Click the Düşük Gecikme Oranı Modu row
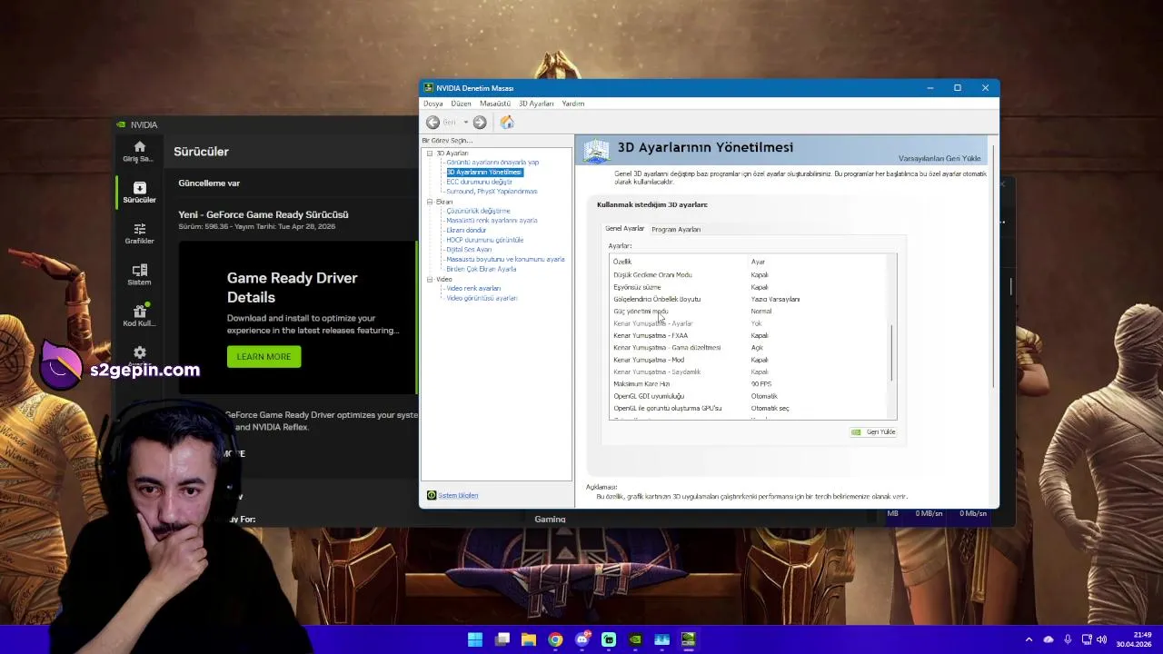The image size is (1163, 654). pos(748,274)
